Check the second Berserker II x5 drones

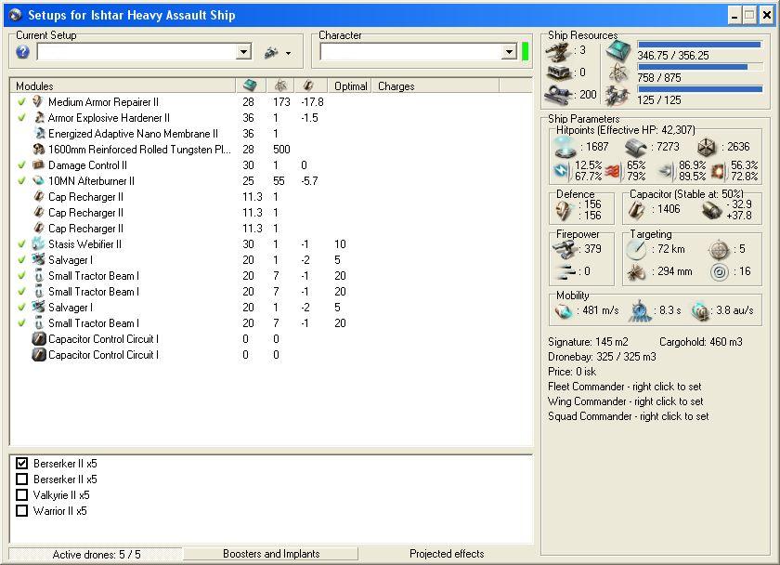[21, 480]
